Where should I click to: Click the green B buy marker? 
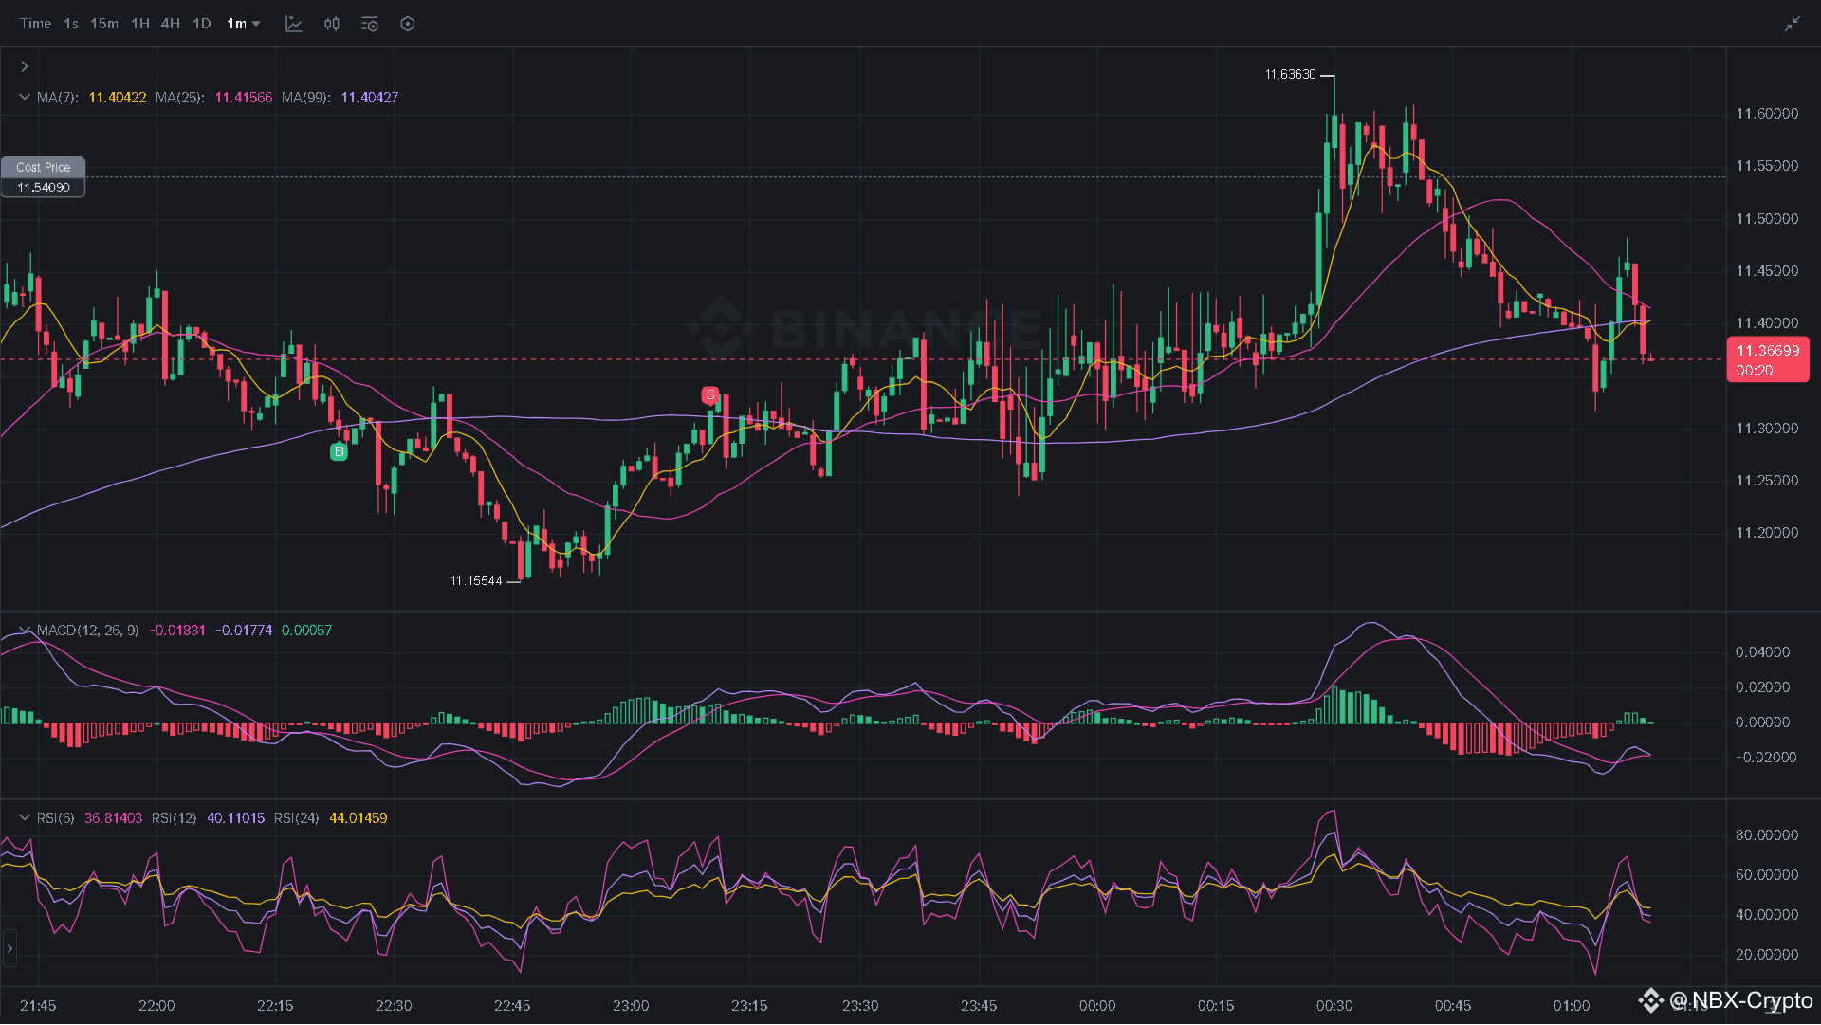(x=339, y=452)
